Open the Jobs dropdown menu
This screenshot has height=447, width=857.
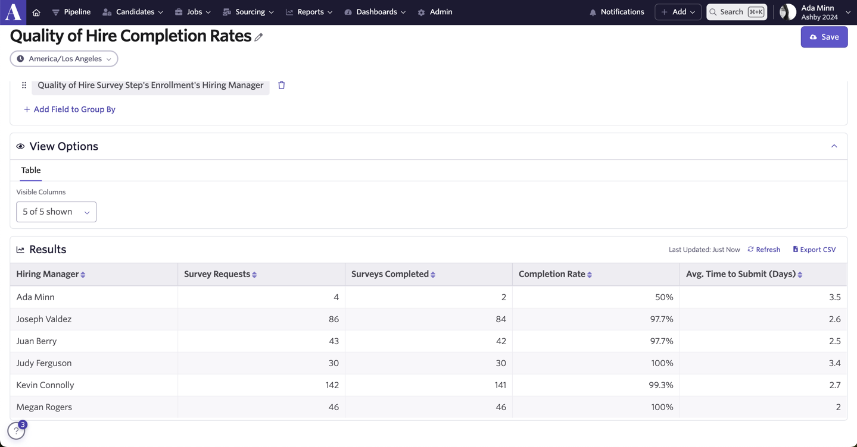193,12
